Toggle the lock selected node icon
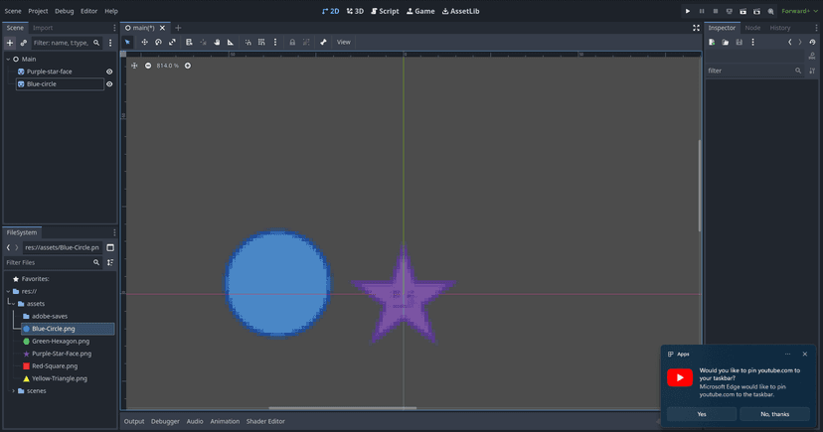This screenshot has width=823, height=432. coord(291,42)
